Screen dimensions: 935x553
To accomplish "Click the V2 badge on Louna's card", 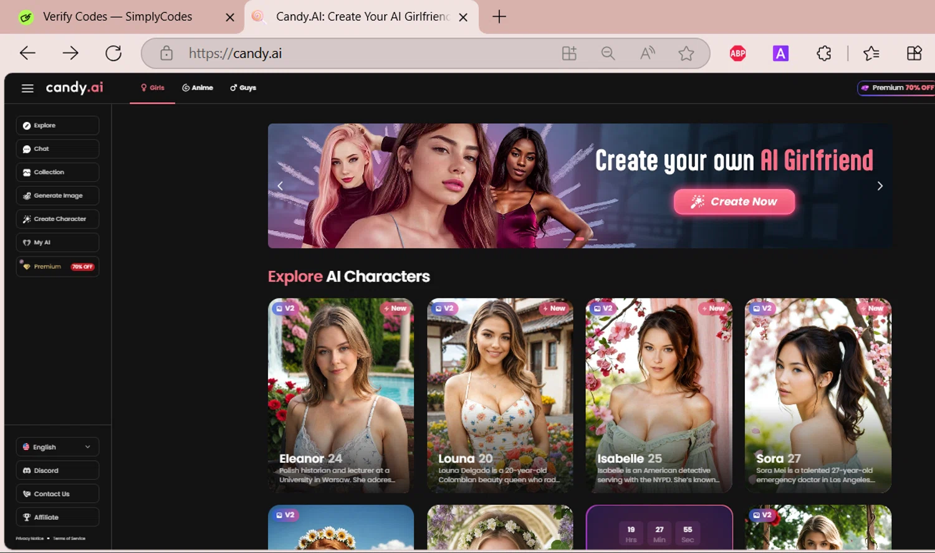I will pyautogui.click(x=444, y=308).
